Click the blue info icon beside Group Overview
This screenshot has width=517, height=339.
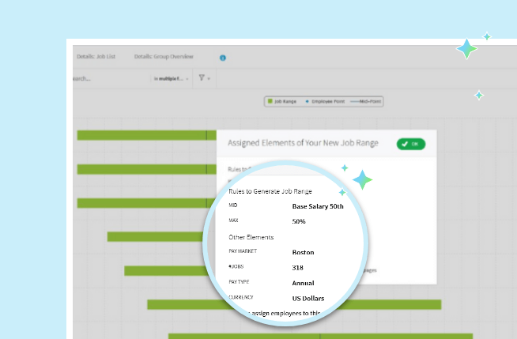[223, 58]
